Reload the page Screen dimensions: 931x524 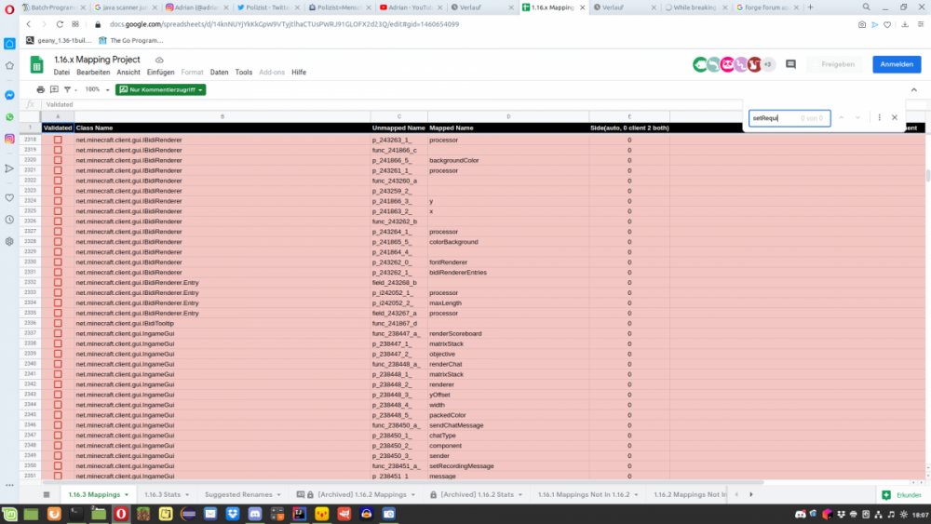[60, 24]
